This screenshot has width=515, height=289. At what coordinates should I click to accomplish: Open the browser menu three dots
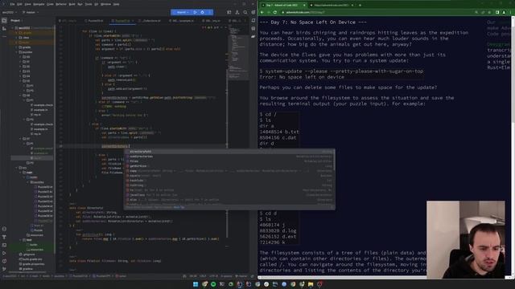click(511, 13)
